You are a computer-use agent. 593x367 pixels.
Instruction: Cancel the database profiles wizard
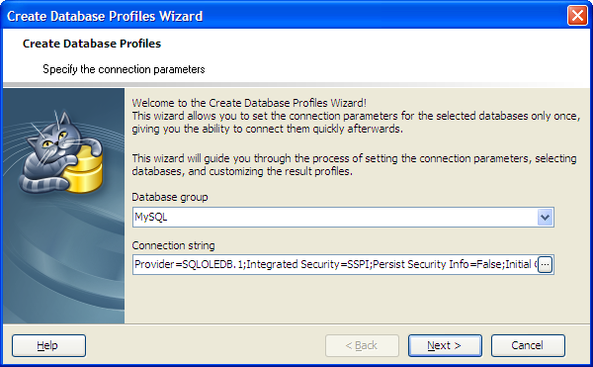(528, 345)
